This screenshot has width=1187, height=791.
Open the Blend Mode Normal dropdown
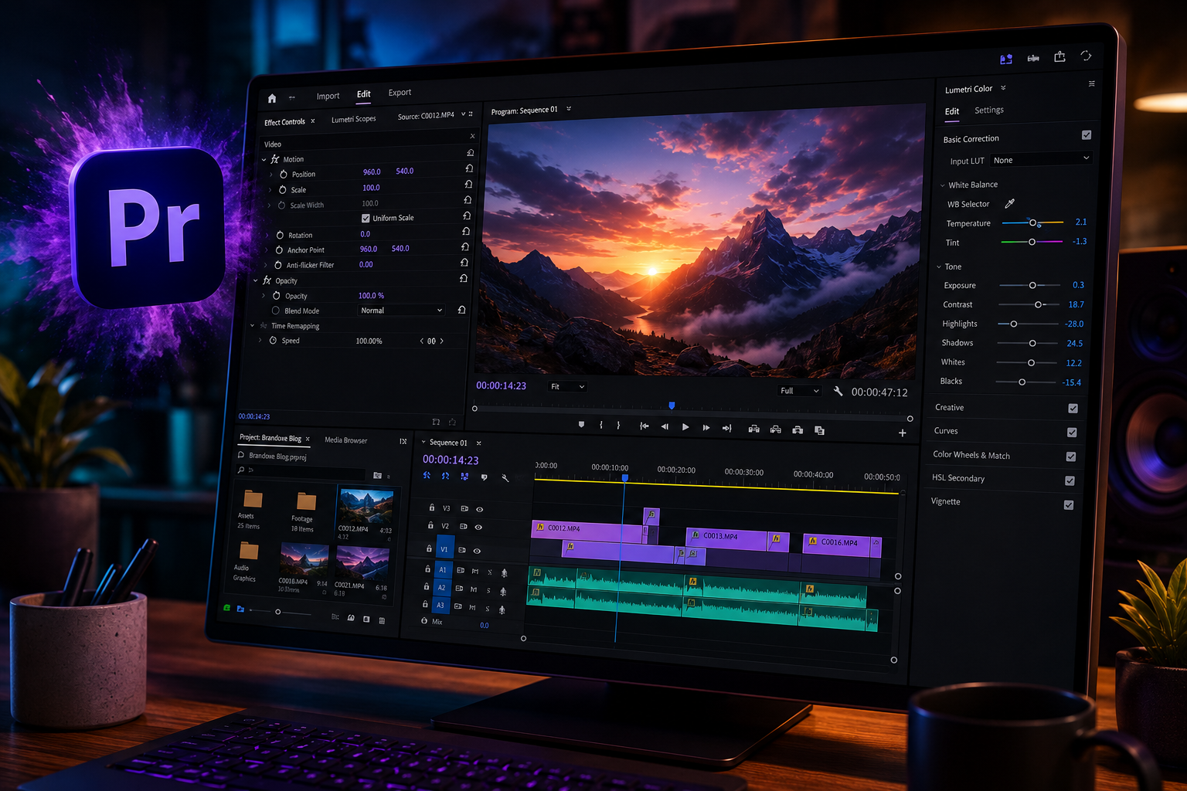tap(401, 310)
